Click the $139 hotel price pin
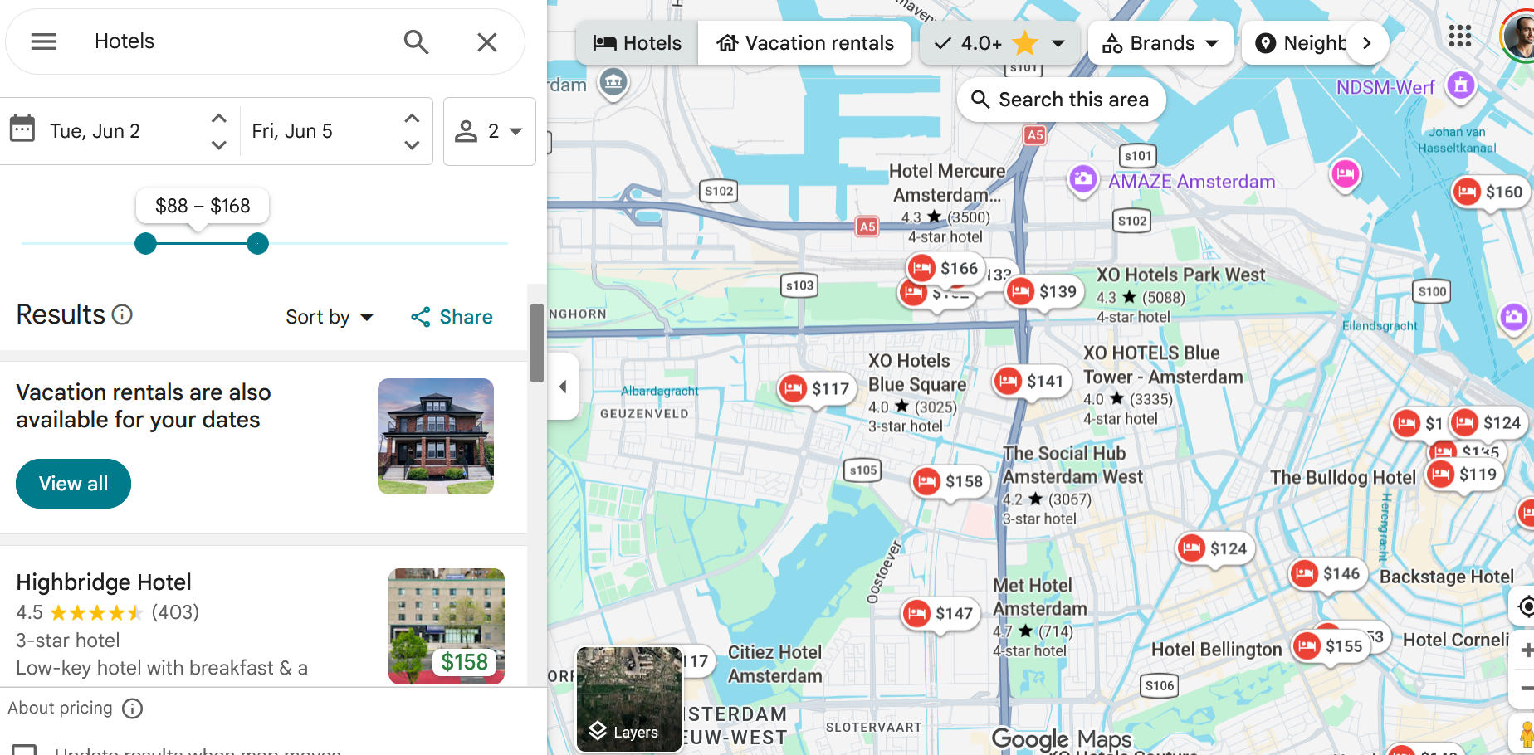This screenshot has width=1534, height=755. click(x=1043, y=291)
